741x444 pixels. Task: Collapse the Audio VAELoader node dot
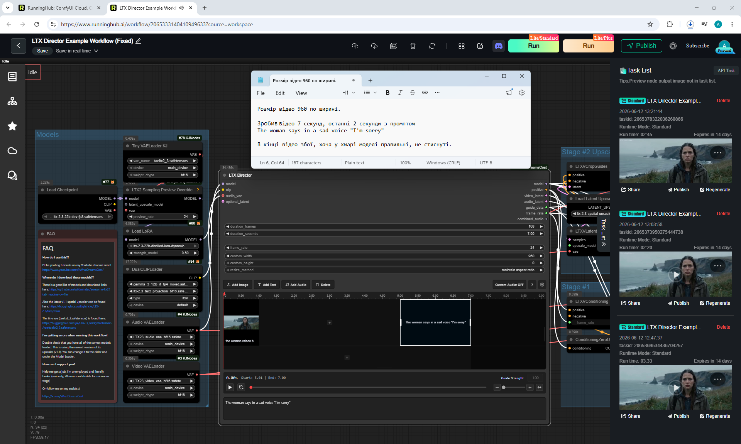(x=127, y=322)
